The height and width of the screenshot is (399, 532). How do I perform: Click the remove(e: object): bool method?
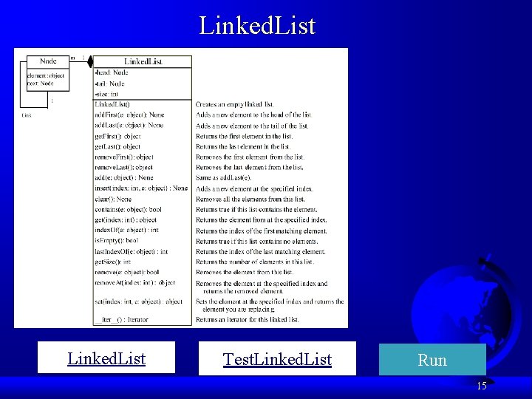pyautogui.click(x=127, y=272)
